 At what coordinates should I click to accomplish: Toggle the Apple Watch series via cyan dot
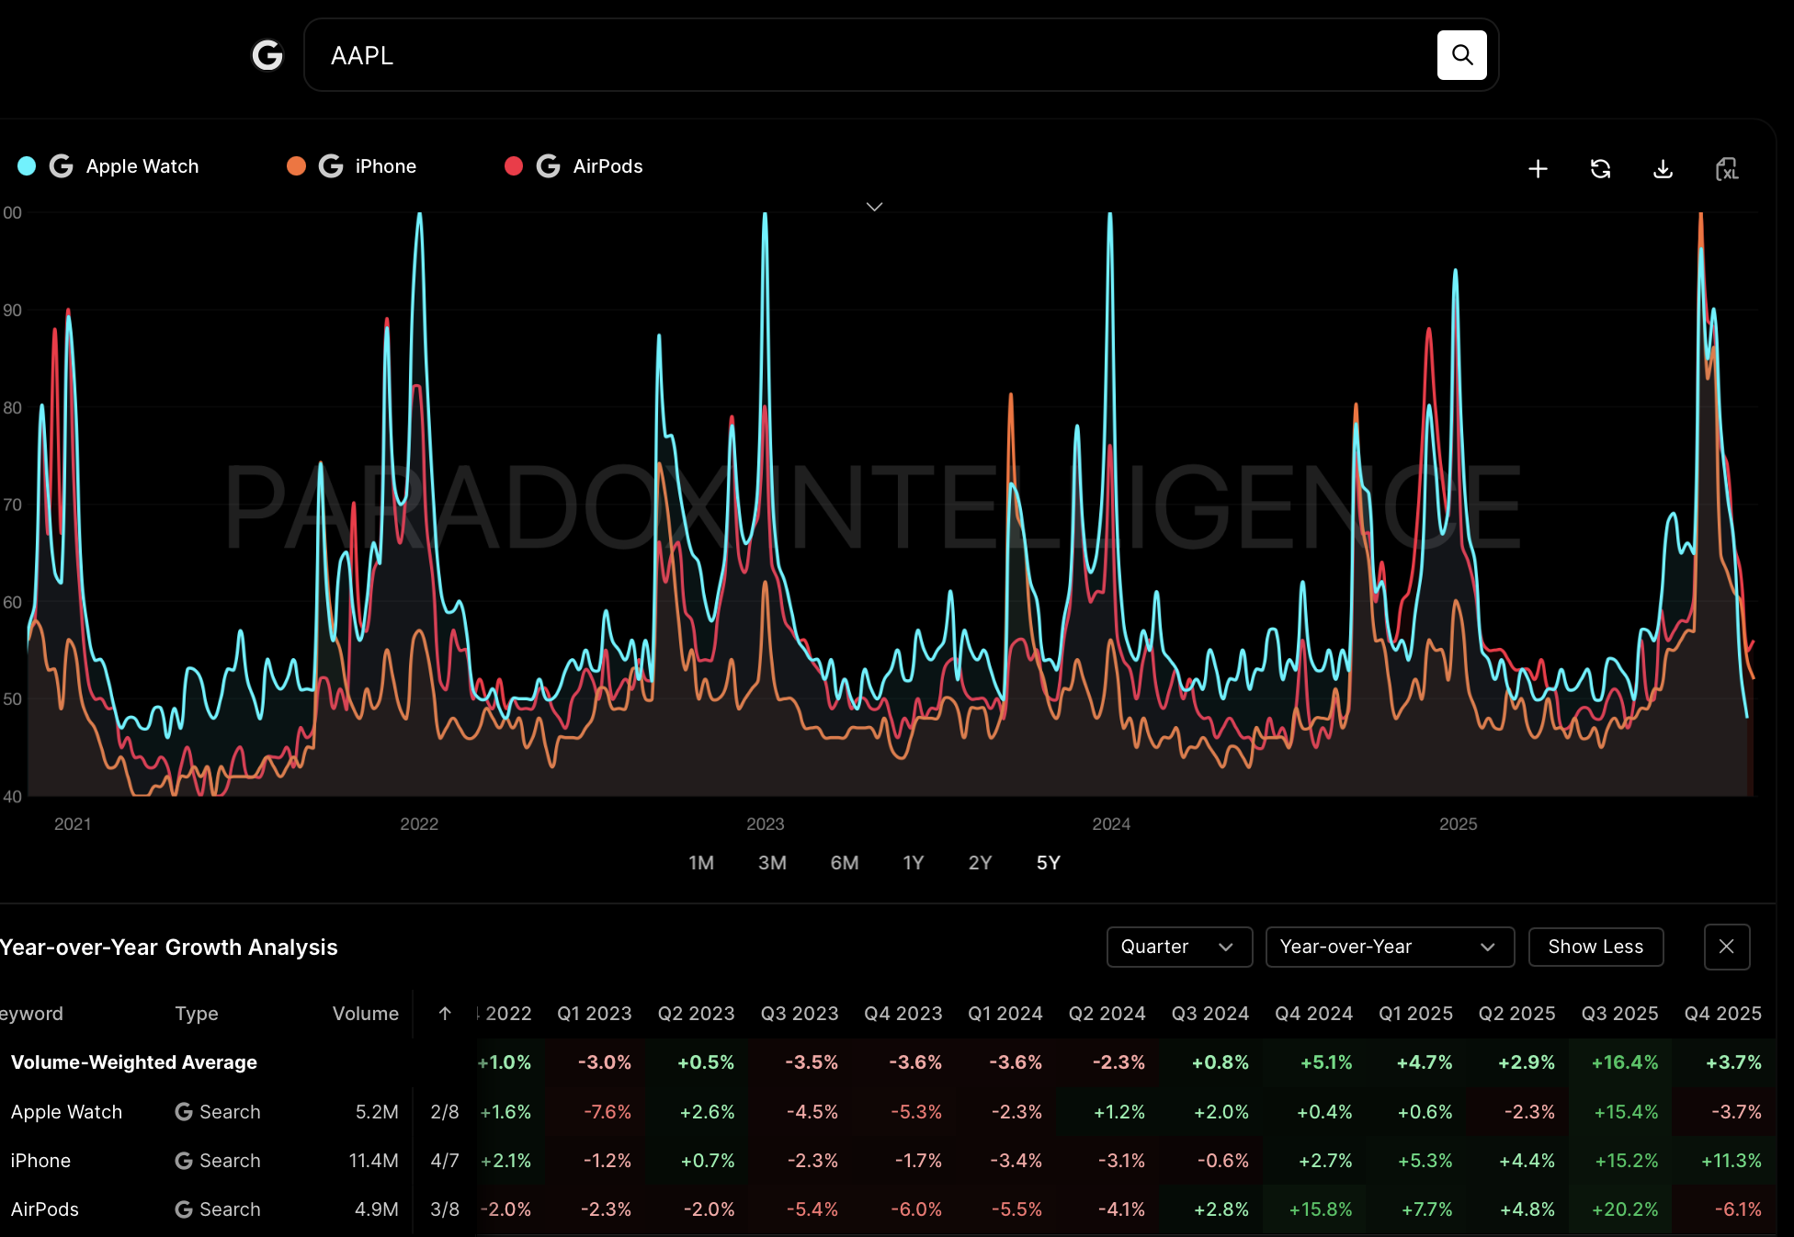point(26,166)
